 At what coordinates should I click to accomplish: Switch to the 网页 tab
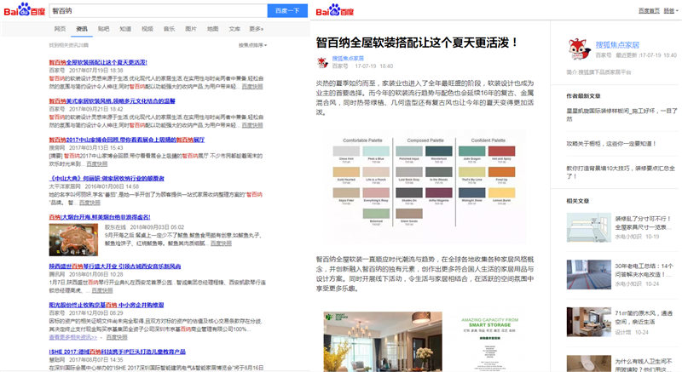click(60, 29)
